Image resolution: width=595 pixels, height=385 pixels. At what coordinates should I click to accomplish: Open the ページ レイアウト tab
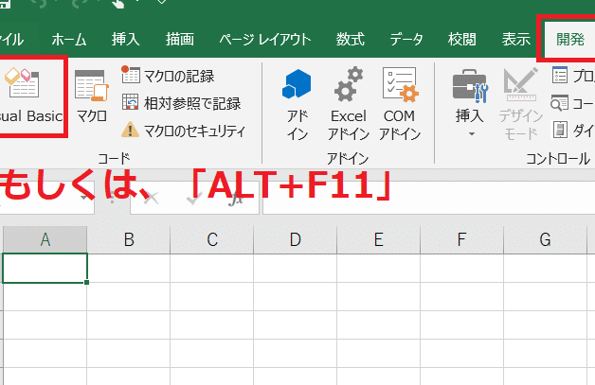point(264,39)
